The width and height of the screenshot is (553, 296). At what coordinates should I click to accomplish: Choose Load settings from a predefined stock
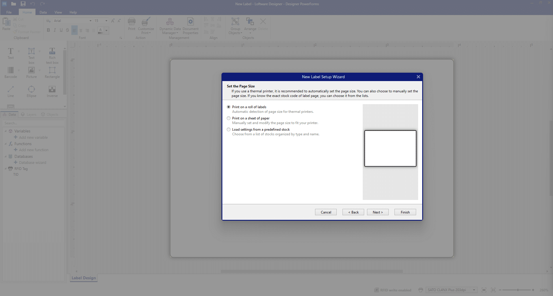point(228,129)
